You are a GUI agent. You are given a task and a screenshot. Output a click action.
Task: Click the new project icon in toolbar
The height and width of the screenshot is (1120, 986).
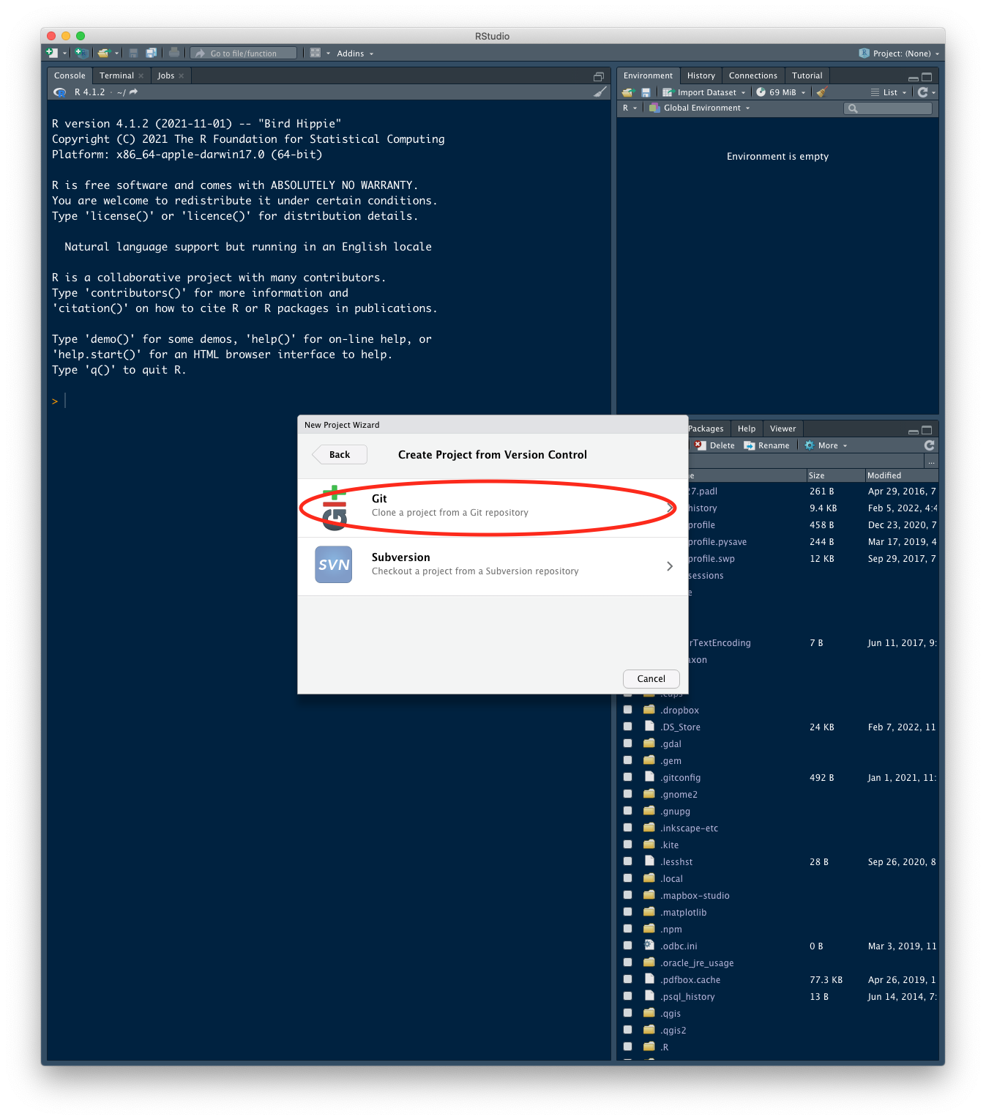coord(82,53)
